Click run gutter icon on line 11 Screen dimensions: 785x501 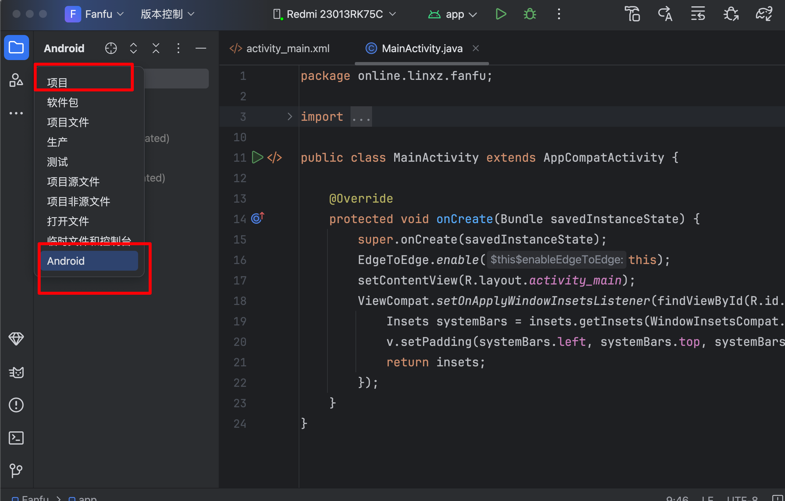click(257, 157)
